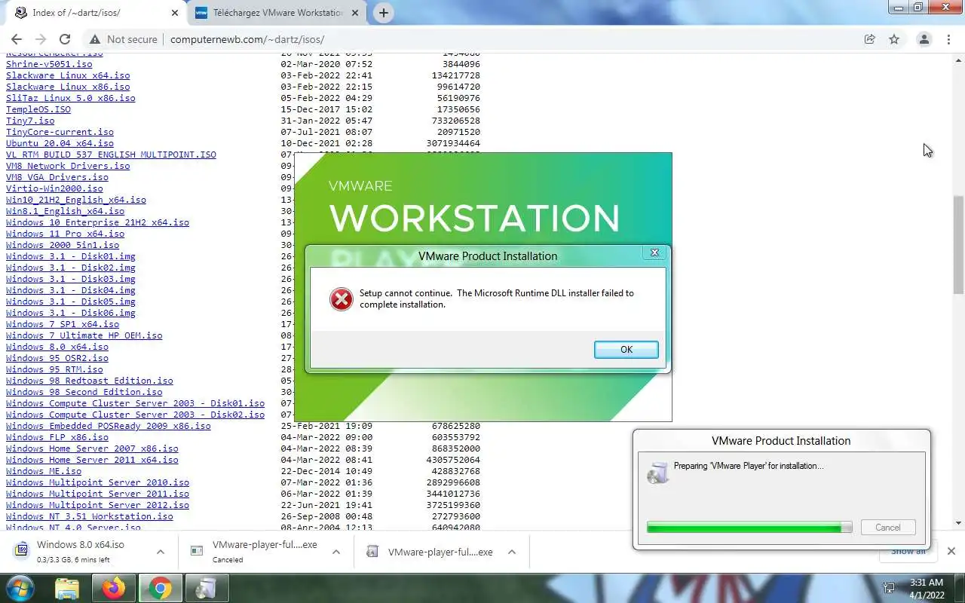
Task: Click the page vertical scrollbar thumb
Action: [958, 245]
